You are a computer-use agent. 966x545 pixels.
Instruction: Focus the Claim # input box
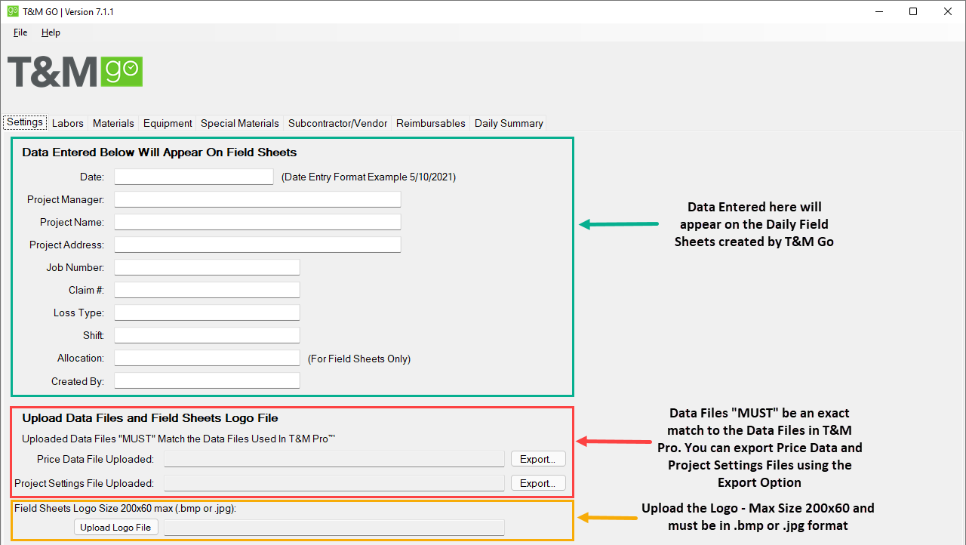point(207,290)
